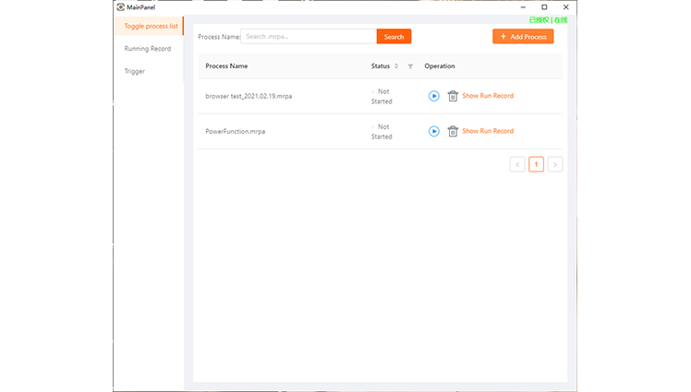Sort the Status column
This screenshot has height=392, width=691.
[x=396, y=66]
